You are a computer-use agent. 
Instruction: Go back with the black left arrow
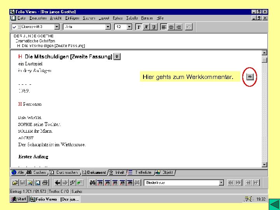(x=58, y=182)
